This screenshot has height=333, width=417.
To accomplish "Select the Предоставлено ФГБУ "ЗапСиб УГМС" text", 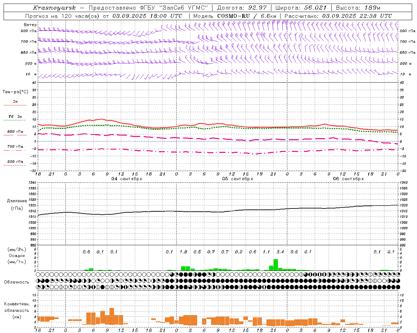I will pos(148,8).
